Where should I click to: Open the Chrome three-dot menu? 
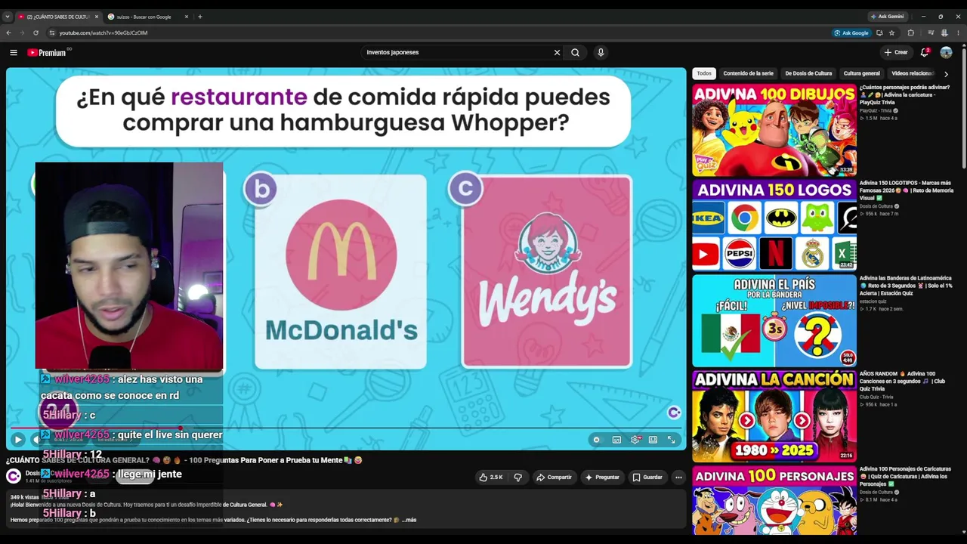point(958,32)
